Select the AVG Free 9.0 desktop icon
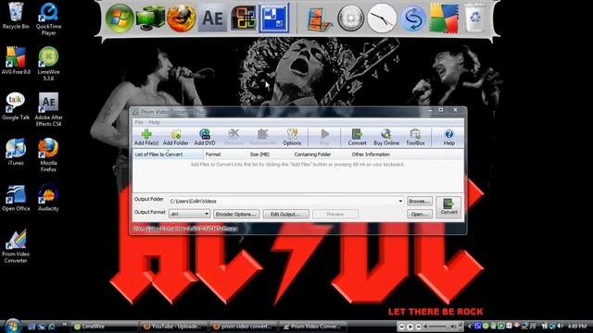This screenshot has width=593, height=333. [16, 60]
